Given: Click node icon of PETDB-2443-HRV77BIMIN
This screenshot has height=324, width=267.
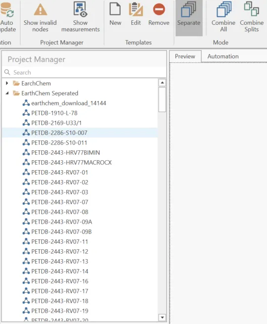Looking at the screenshot, I should [x=26, y=152].
